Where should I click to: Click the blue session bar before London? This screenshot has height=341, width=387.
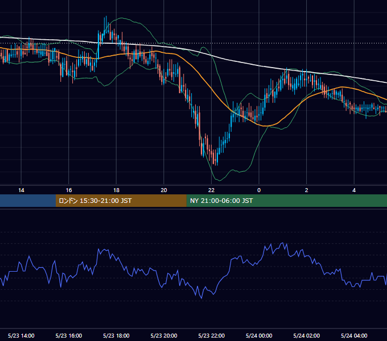click(28, 201)
